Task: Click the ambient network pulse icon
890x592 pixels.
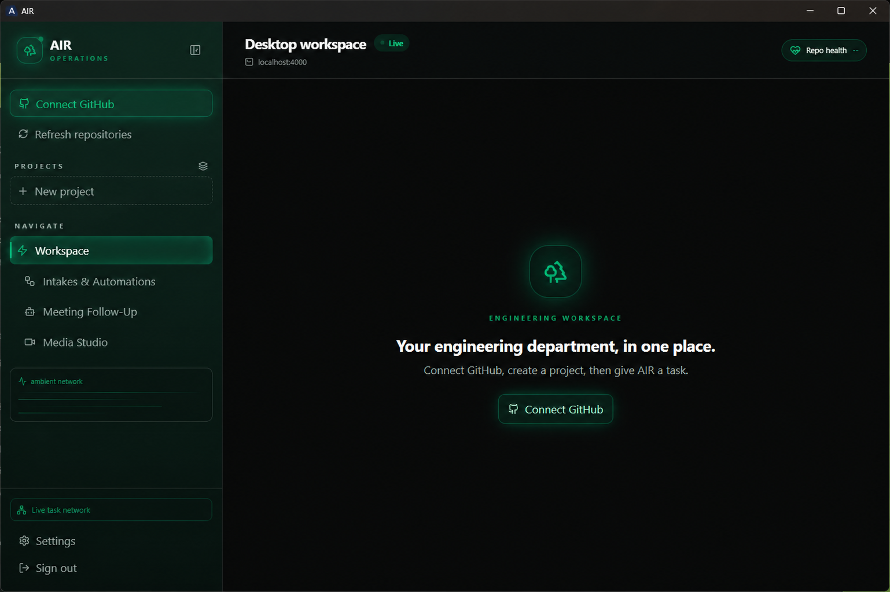Action: point(23,381)
